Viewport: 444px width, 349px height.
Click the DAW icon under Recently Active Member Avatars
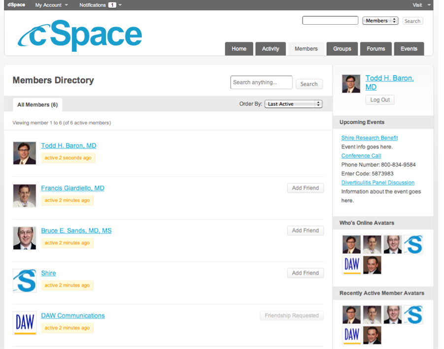(x=352, y=335)
